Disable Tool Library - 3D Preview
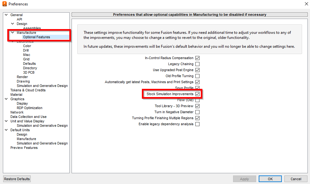Screen dimensions: 310x184 click(198, 106)
